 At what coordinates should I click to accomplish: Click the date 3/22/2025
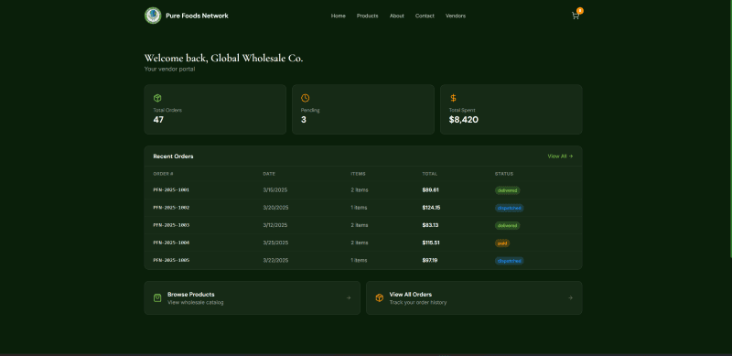[276, 260]
